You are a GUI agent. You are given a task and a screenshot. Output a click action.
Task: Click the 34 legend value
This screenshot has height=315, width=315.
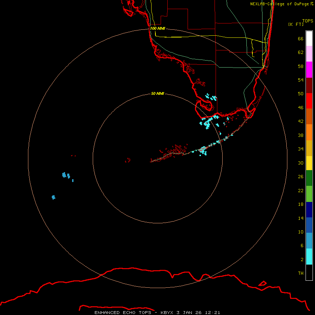[301, 149]
